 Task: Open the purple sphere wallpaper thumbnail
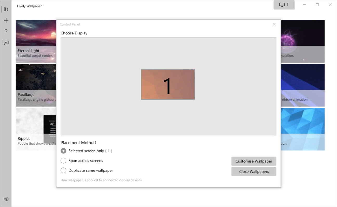[x=303, y=41]
